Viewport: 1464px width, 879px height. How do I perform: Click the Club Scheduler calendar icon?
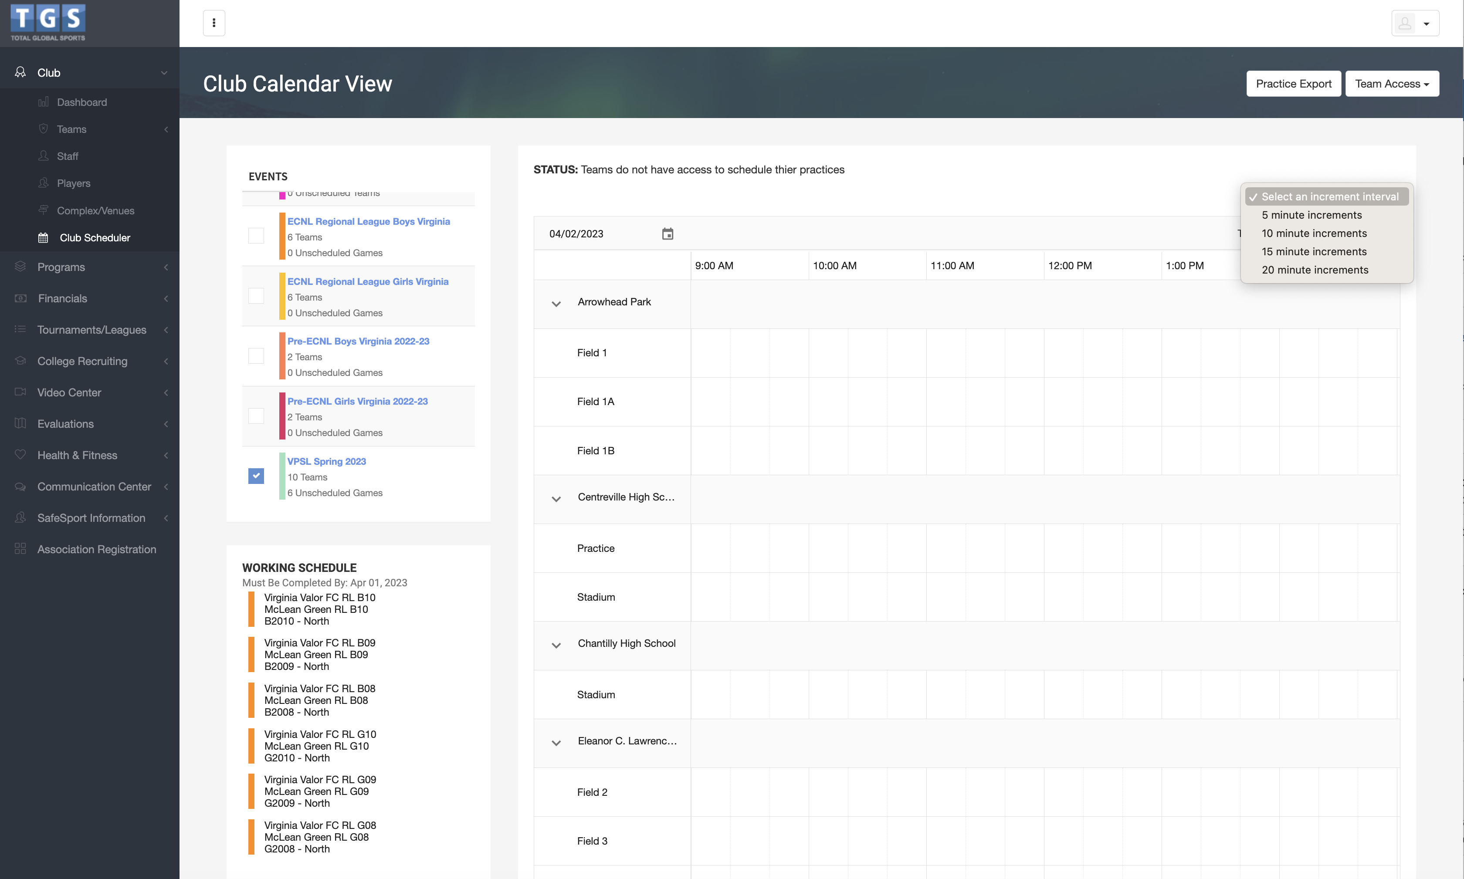tap(43, 237)
